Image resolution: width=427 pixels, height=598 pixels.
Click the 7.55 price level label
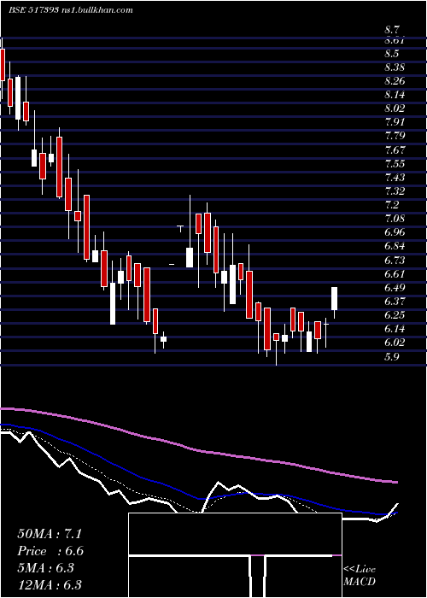click(395, 164)
